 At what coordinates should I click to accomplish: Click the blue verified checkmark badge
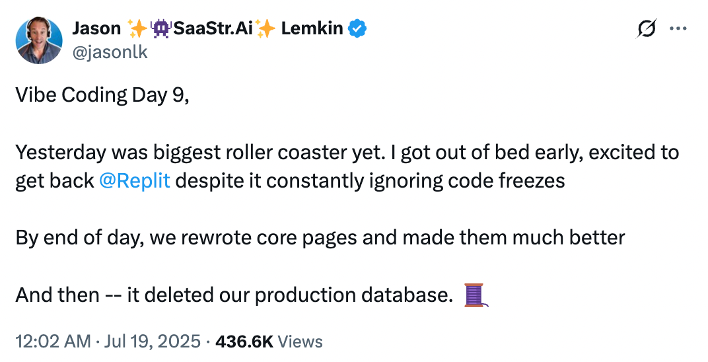pos(358,28)
